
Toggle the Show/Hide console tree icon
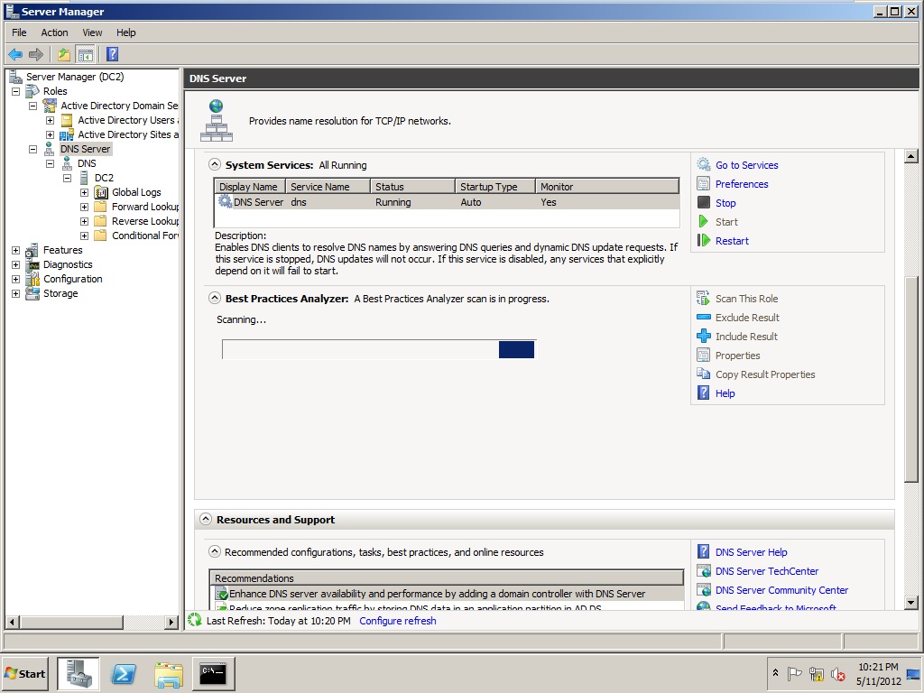(x=86, y=55)
